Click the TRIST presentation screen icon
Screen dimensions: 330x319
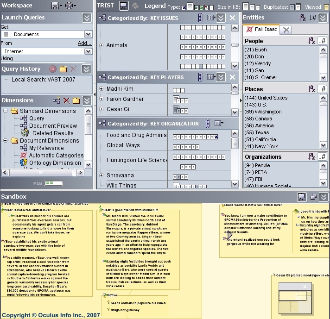[123, 6]
